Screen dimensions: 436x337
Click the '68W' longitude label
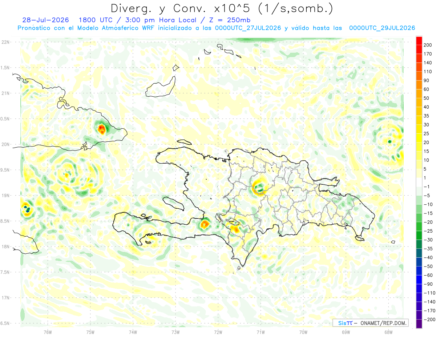click(388, 332)
